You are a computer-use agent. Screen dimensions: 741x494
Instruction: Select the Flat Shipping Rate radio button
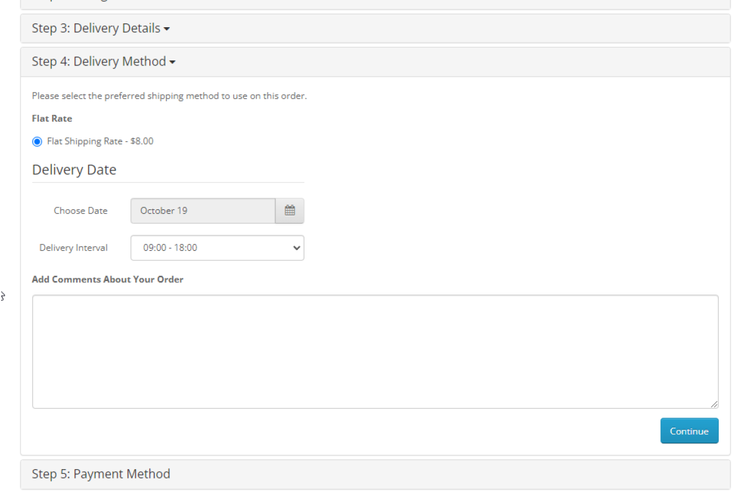coord(37,141)
